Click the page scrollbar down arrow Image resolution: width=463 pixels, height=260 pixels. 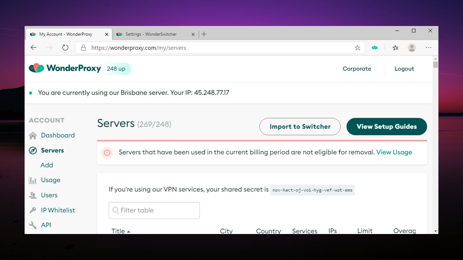click(436, 231)
